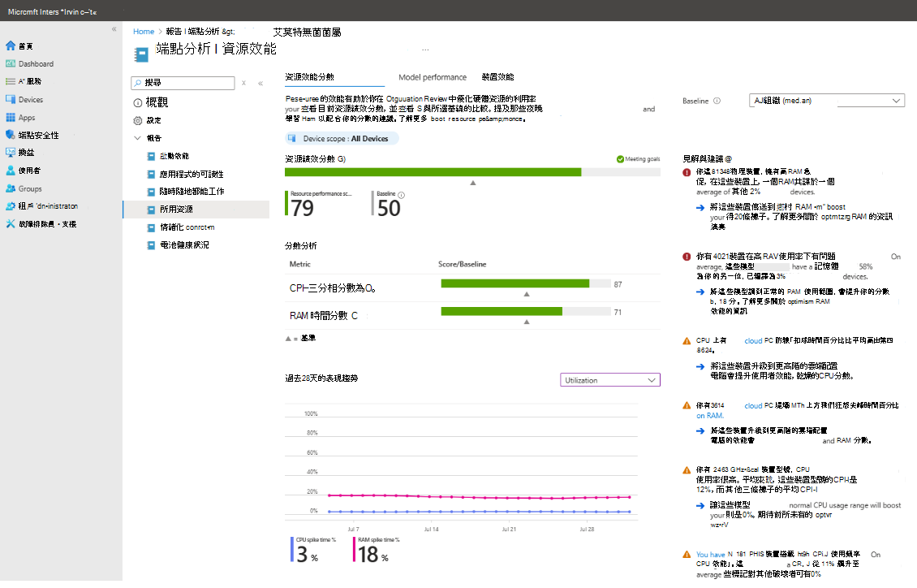Viewport: 917px width, 588px height.
Task: Click the CPU spike time 3 % value
Action: pyautogui.click(x=307, y=555)
